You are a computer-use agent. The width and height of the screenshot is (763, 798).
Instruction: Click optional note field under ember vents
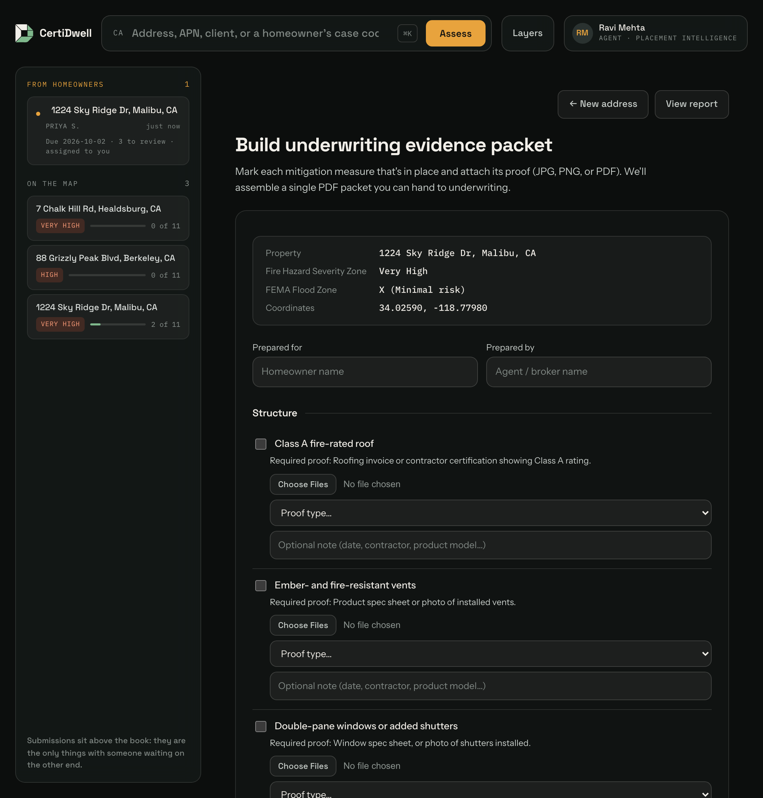point(490,686)
